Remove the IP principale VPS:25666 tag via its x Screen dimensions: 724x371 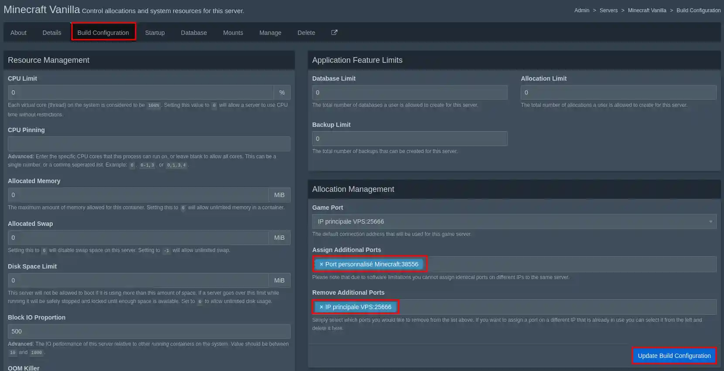321,307
